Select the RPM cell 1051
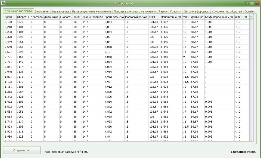Viewport: 261px width, 158px height. 23,112
